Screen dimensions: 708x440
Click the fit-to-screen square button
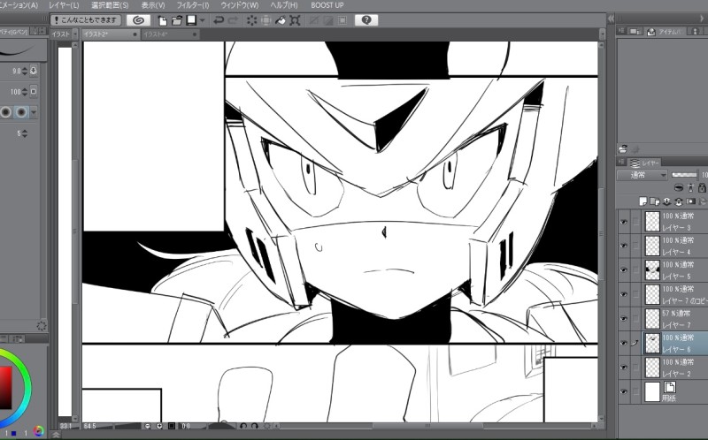click(x=172, y=426)
